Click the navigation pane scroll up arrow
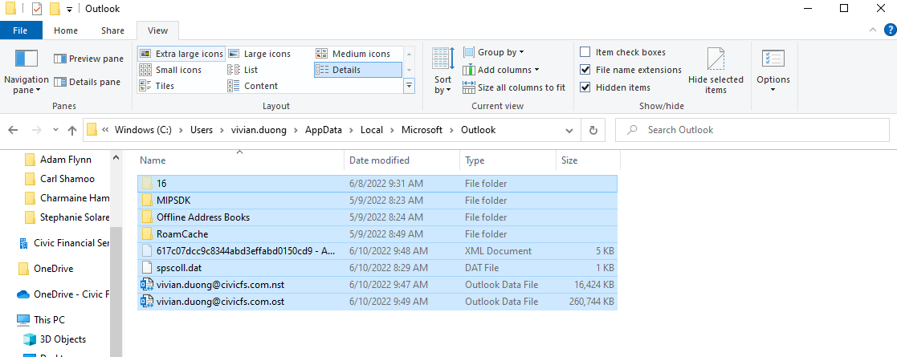897x357 pixels. [116, 157]
